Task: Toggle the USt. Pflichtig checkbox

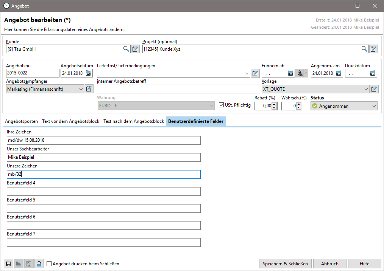Action: tap(222, 105)
